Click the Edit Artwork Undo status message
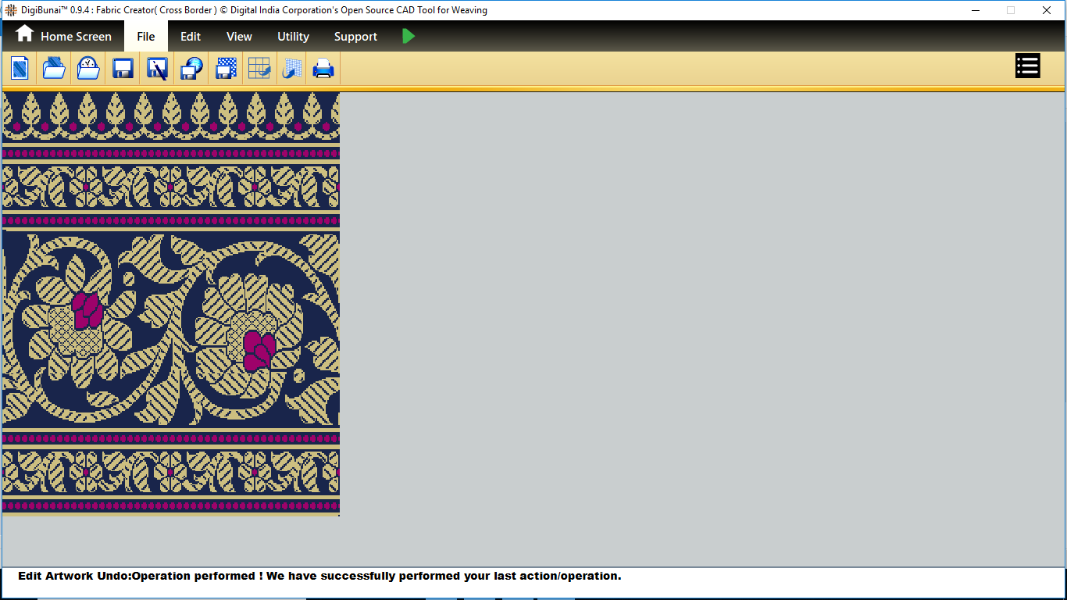 tap(319, 577)
